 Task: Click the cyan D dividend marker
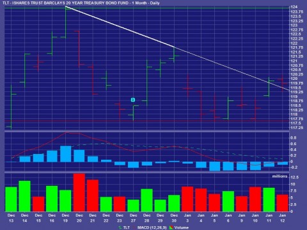click(133, 100)
